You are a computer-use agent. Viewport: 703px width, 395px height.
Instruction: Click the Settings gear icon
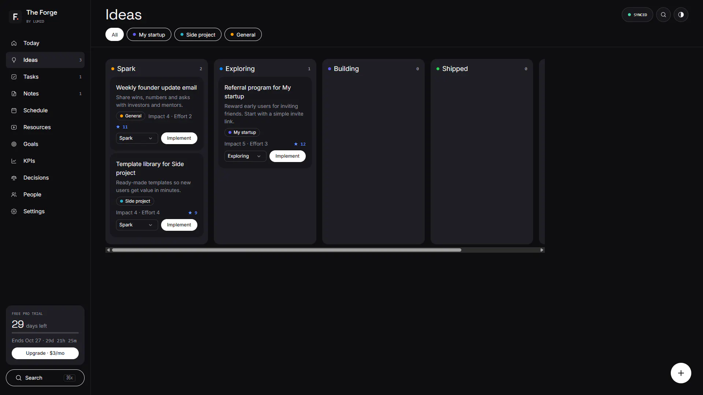pyautogui.click(x=14, y=211)
